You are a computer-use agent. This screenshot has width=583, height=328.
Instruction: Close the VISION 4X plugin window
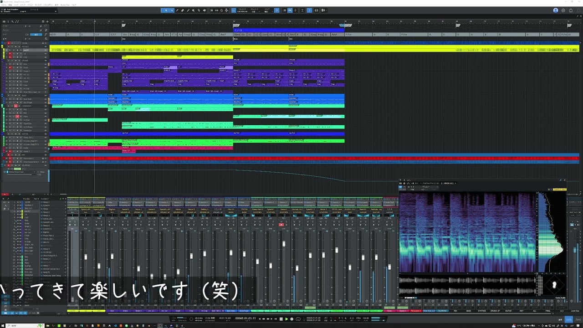click(565, 180)
